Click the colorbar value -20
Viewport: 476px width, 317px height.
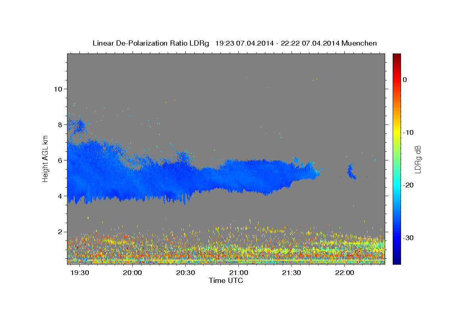tap(409, 185)
